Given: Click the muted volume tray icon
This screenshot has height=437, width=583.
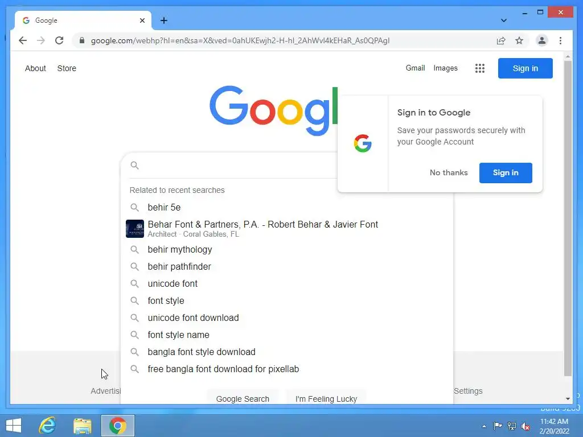Looking at the screenshot, I should click(x=525, y=426).
